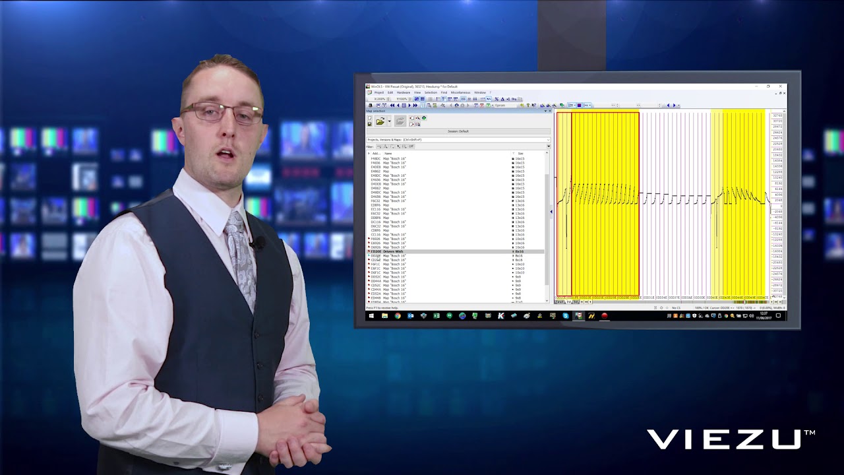Open the Eprom dropdown in the toolbar
Screen dimensions: 844x475
506,106
